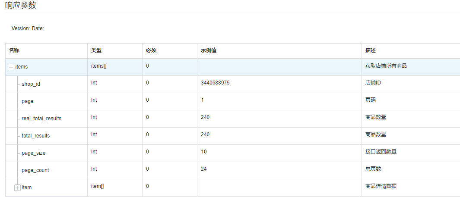Click description 商品数量 in real_total_results row

coord(376,118)
